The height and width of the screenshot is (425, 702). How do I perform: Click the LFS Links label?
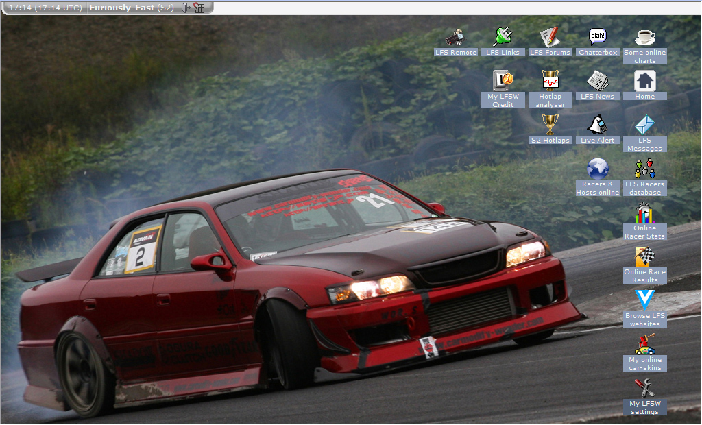coord(503,52)
